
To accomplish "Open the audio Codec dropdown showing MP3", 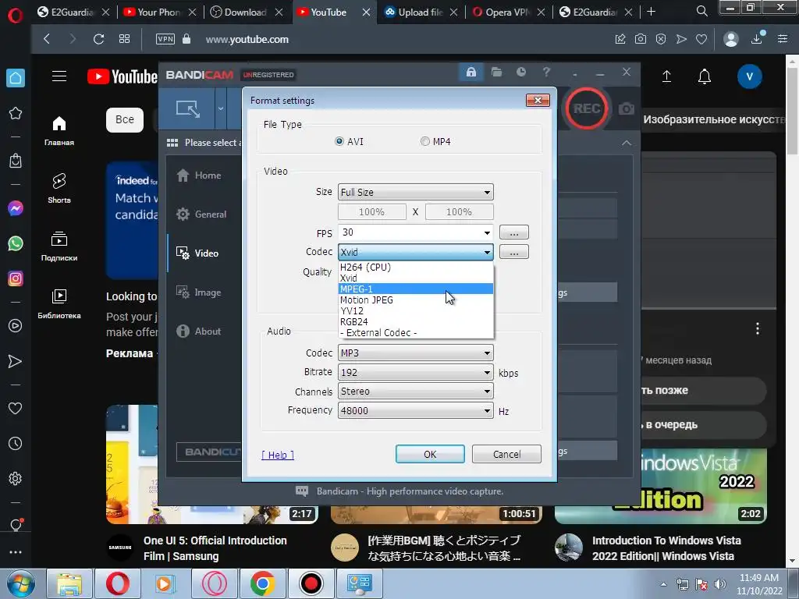I will (x=416, y=353).
